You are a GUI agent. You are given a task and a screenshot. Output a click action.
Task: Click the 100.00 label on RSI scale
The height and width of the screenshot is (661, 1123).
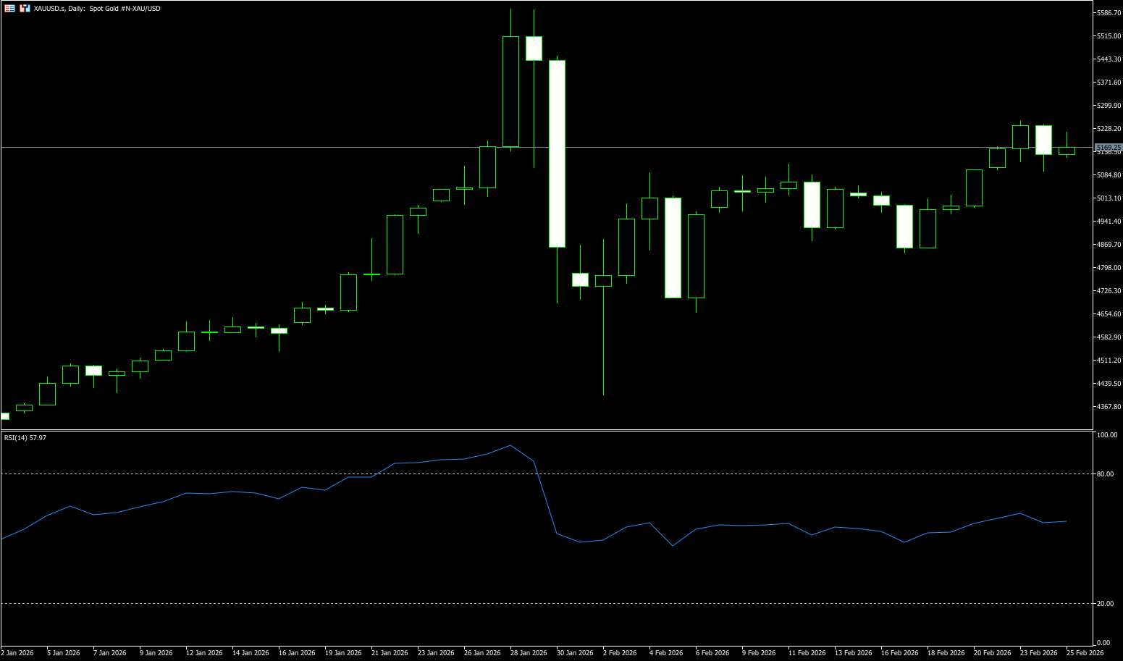1107,435
